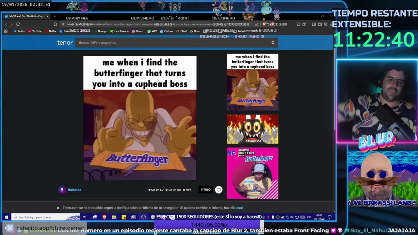The width and height of the screenshot is (418, 235).
Task: Close the 'Me When I Find The Butter Finger' tab
Action: coord(47,16)
